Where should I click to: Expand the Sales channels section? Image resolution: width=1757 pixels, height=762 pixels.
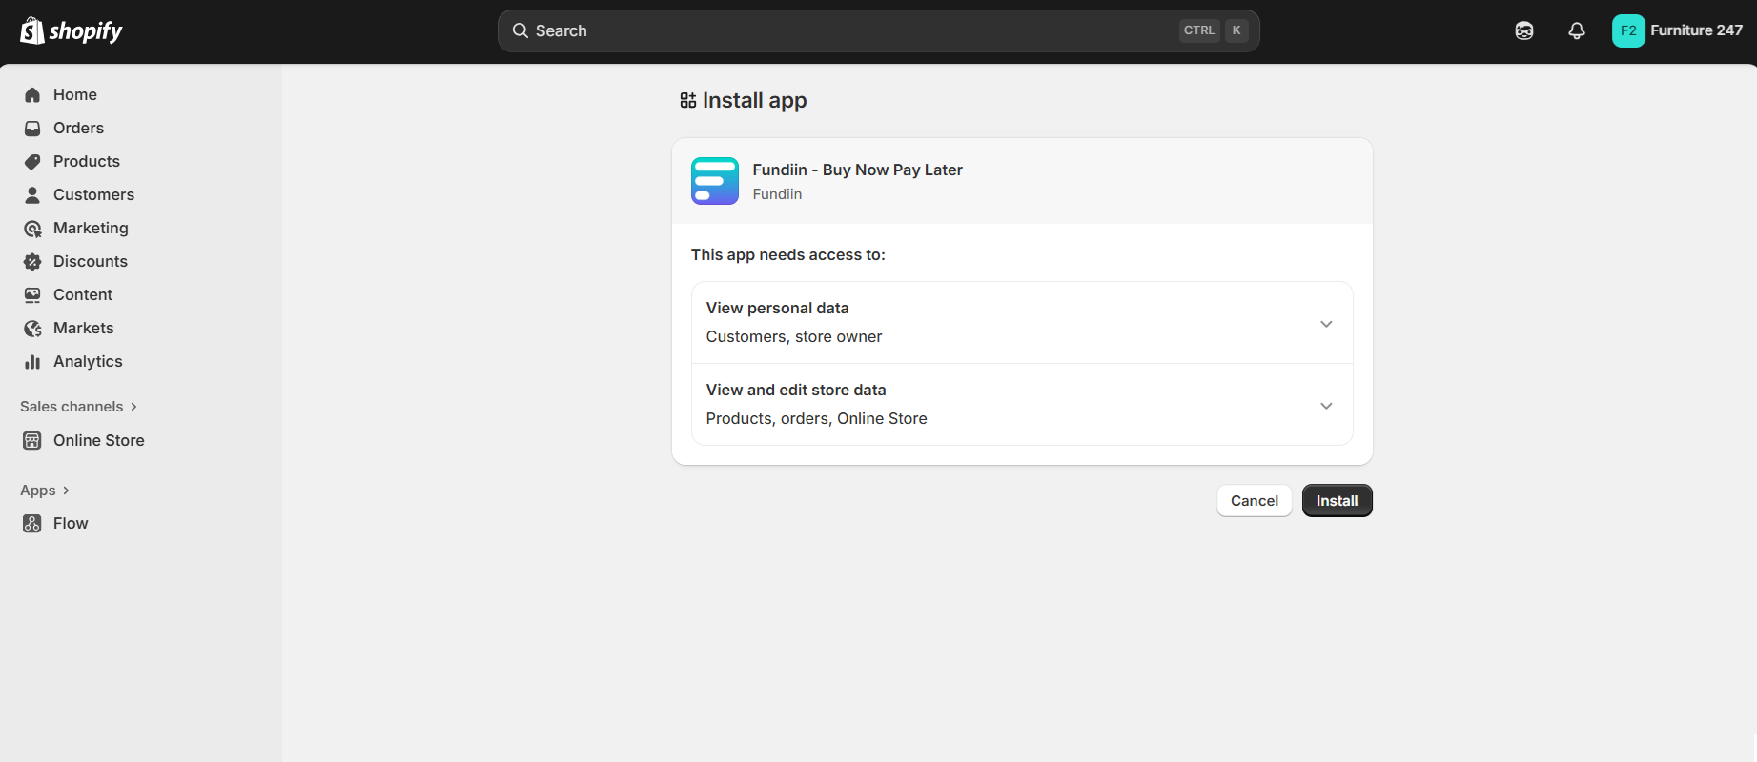pyautogui.click(x=79, y=407)
